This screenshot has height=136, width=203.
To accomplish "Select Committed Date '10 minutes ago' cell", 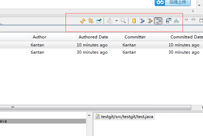I will click(184, 45).
